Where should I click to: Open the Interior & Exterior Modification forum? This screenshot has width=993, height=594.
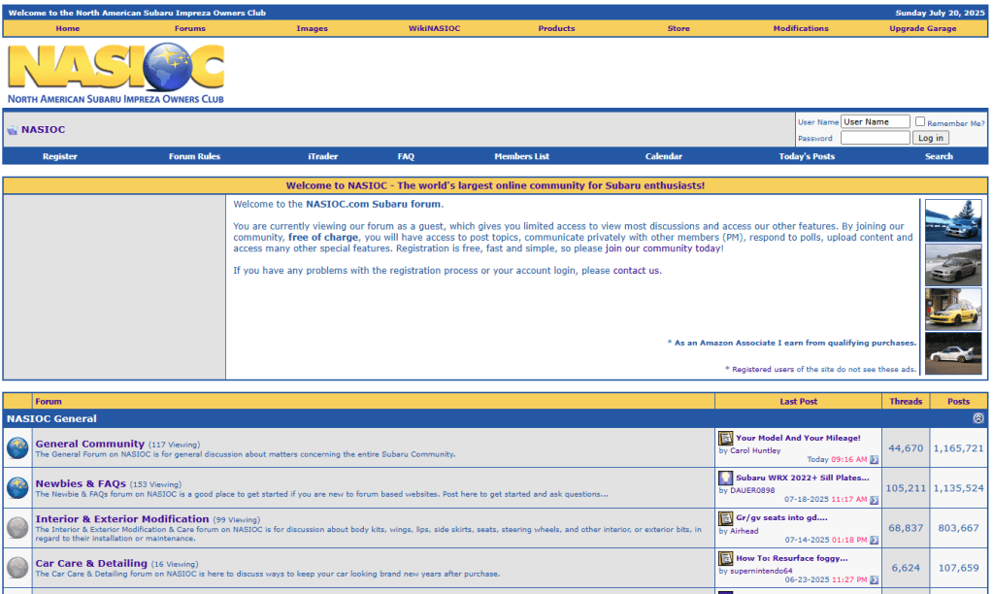122,519
